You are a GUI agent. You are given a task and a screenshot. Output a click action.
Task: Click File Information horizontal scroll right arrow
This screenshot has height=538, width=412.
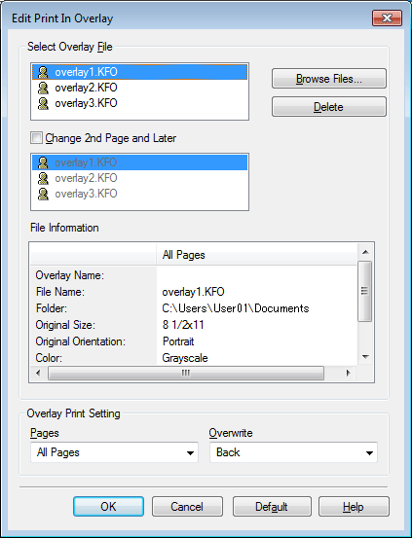[x=348, y=373]
